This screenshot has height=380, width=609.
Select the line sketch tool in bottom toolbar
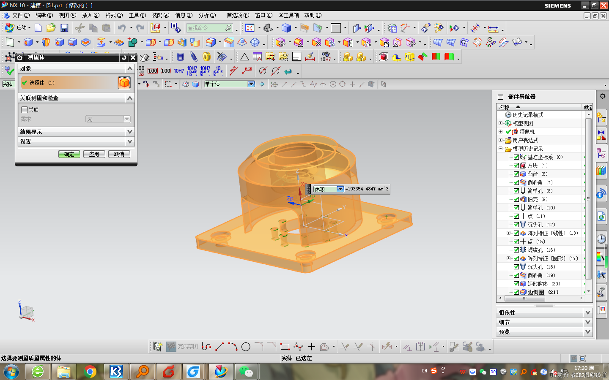click(219, 347)
